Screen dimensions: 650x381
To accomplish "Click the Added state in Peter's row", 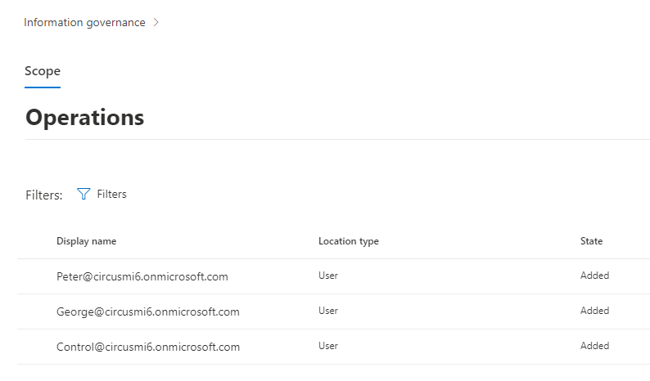I will pos(594,276).
